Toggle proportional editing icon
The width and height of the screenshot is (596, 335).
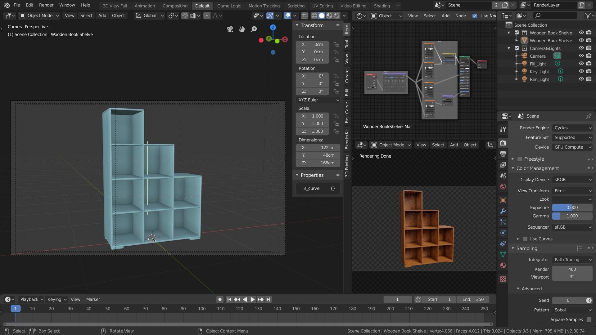pos(207,16)
